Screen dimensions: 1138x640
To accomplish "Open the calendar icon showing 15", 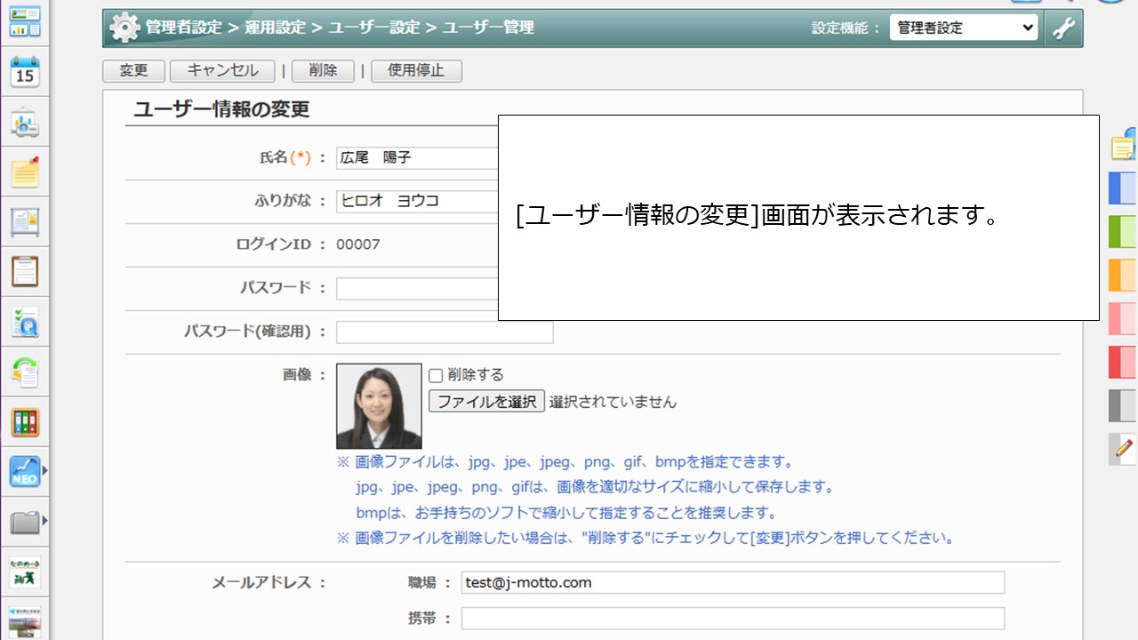I will click(25, 72).
